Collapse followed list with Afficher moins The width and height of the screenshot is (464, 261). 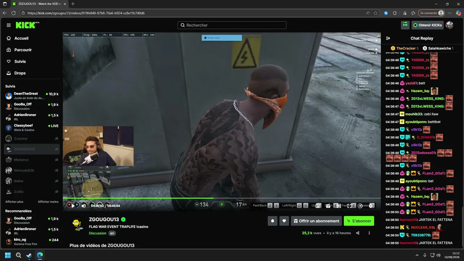pyautogui.click(x=48, y=202)
